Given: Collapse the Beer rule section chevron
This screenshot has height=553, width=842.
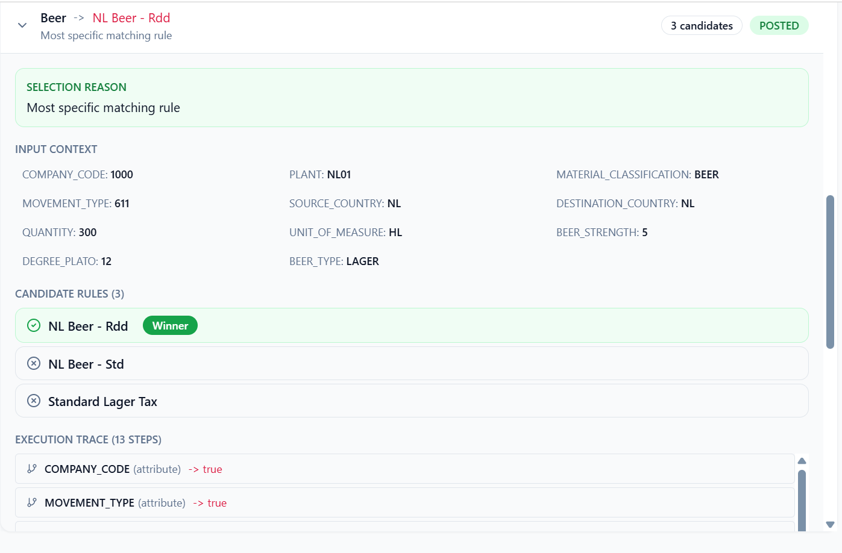Looking at the screenshot, I should (x=22, y=25).
